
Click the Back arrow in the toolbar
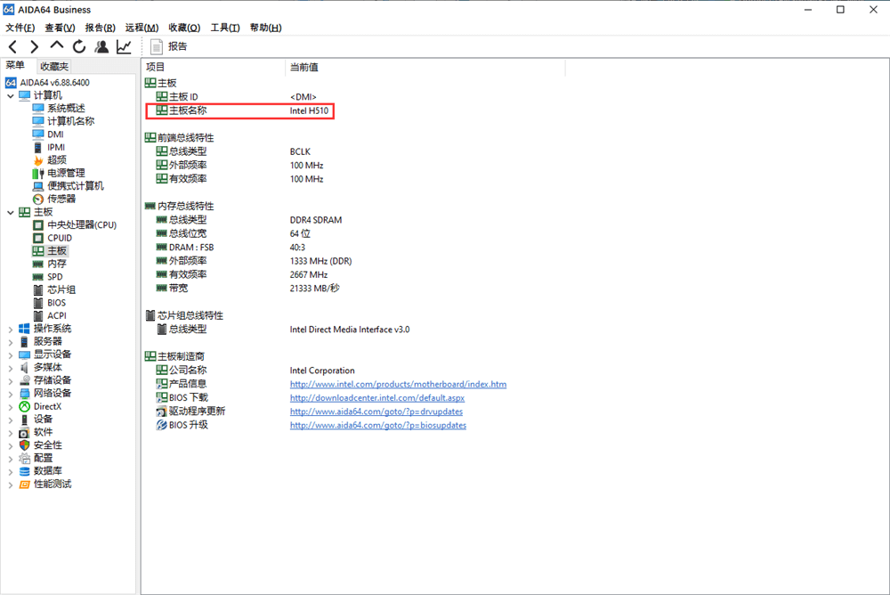pos(12,46)
